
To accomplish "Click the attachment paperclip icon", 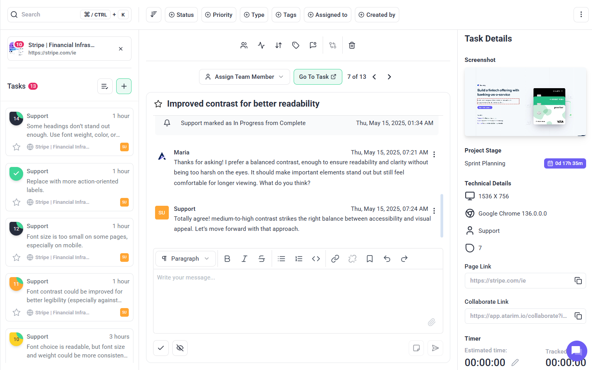I will pyautogui.click(x=431, y=322).
